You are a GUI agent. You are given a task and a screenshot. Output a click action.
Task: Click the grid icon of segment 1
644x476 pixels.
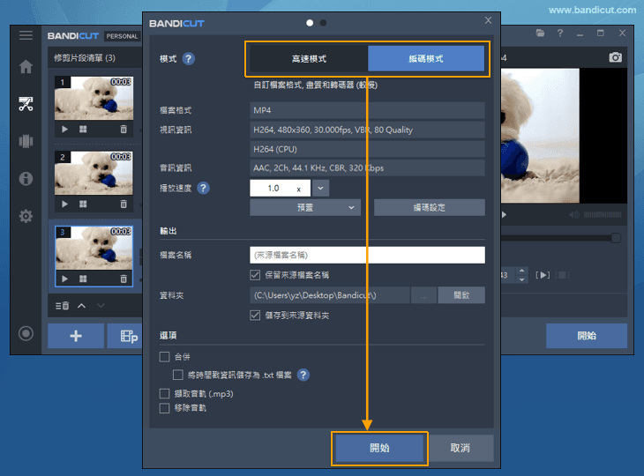(83, 130)
